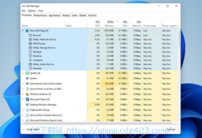Maximize the Task Manager window
Image resolution: width=202 pixels, height=138 pixels.
coord(167,6)
